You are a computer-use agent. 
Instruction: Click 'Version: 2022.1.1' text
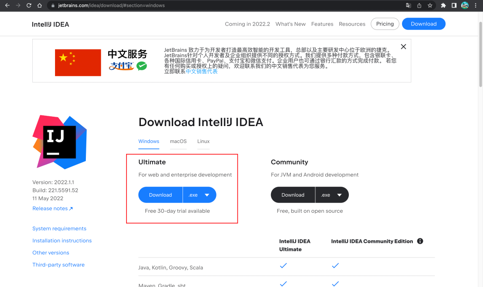pyautogui.click(x=53, y=182)
